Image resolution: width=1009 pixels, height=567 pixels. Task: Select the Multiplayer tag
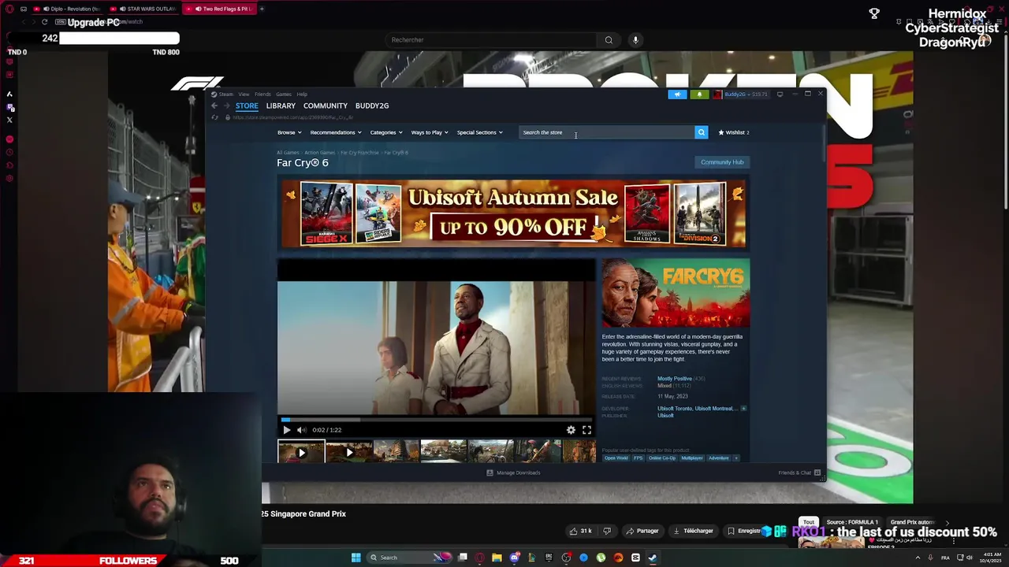692,458
